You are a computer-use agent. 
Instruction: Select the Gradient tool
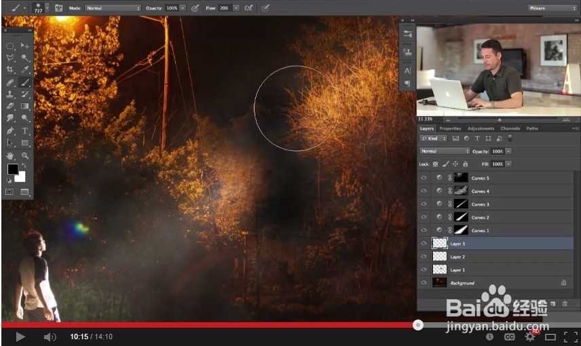pyautogui.click(x=25, y=106)
